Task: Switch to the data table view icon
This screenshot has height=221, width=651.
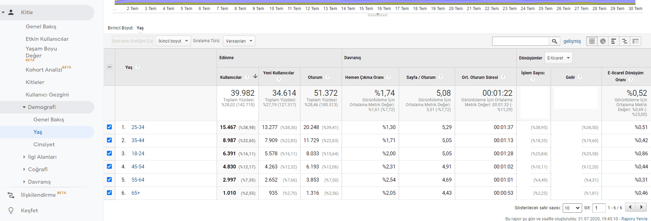Action: [592, 41]
